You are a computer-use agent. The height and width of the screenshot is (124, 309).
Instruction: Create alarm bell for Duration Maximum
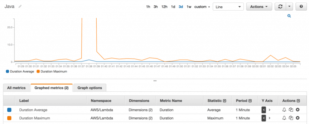pos(284,118)
